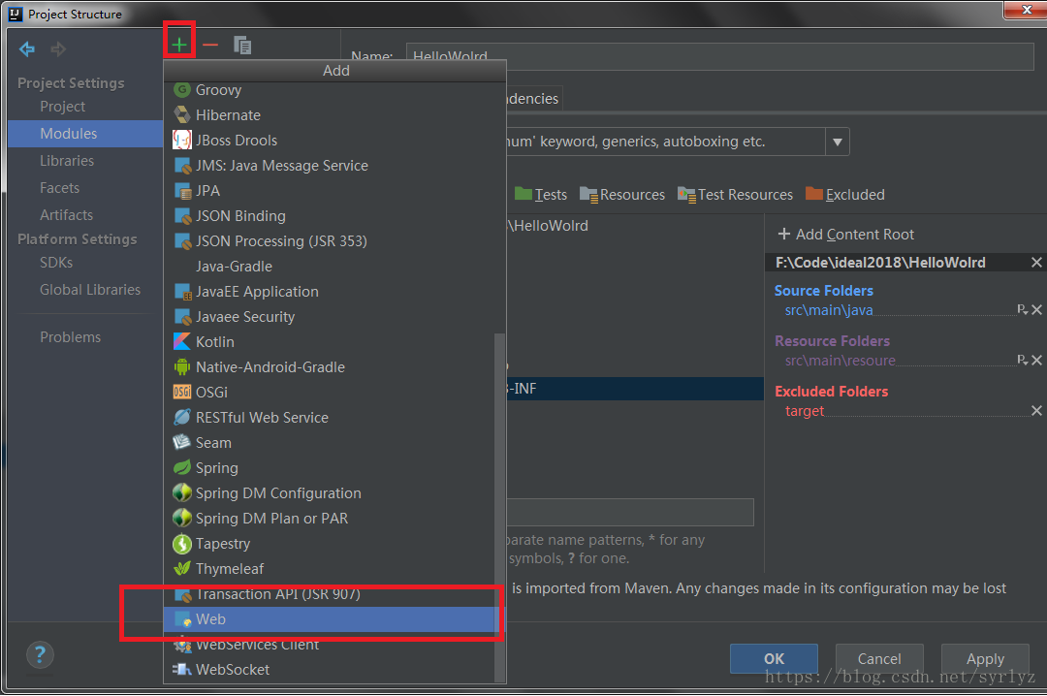Click the green plus Add button
The width and height of the screenshot is (1047, 696).
pos(179,45)
